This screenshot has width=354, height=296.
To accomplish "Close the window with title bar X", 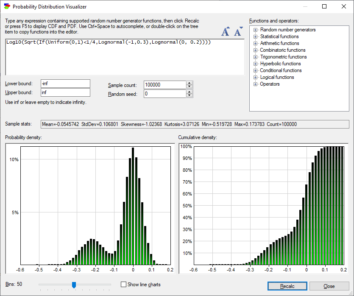I will (344, 6).
